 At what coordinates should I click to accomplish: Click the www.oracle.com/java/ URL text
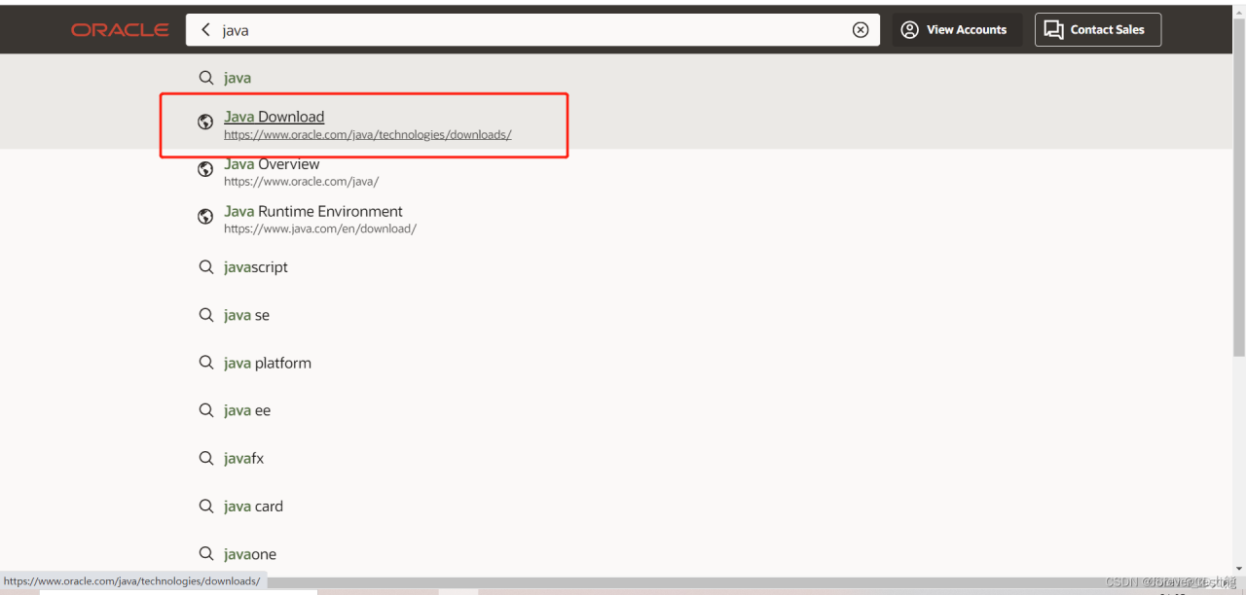(x=301, y=182)
